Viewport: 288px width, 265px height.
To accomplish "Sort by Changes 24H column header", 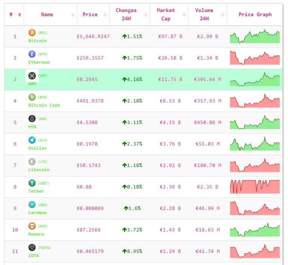I will click(126, 14).
